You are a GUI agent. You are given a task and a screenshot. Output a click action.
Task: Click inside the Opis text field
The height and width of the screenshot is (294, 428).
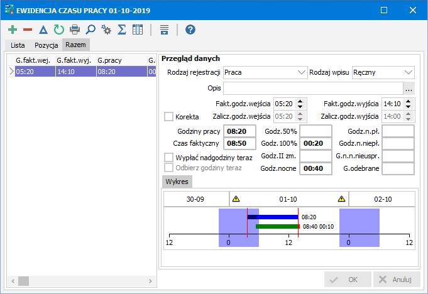(312, 88)
